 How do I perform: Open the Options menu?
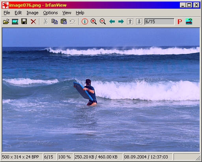50,13
